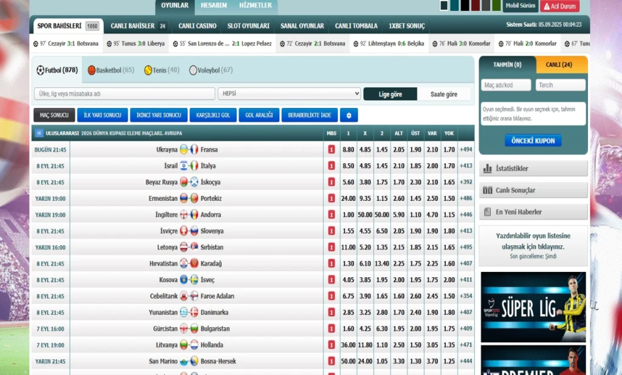Image resolution: width=622 pixels, height=375 pixels.
Task: Switch to the CANLI (24) coupon tab
Action: point(561,65)
